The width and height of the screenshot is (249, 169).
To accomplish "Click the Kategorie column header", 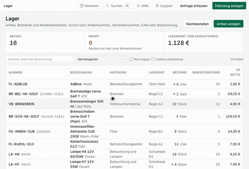I will coord(118,72).
